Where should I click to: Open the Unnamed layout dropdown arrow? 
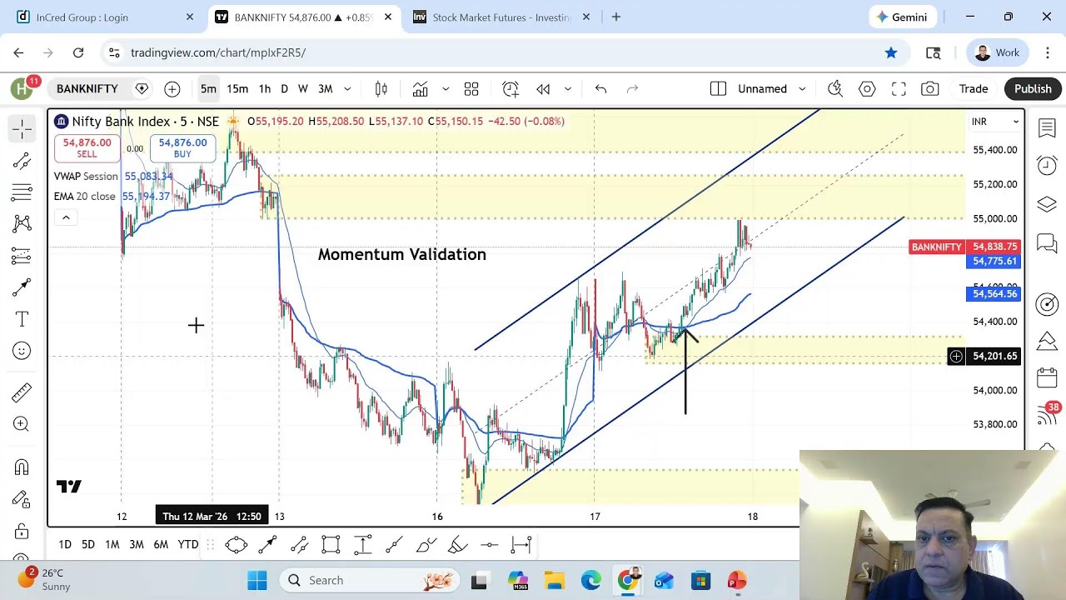802,89
